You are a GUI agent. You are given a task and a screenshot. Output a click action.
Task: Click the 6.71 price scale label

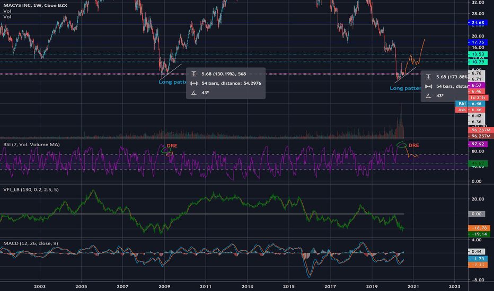[477, 79]
